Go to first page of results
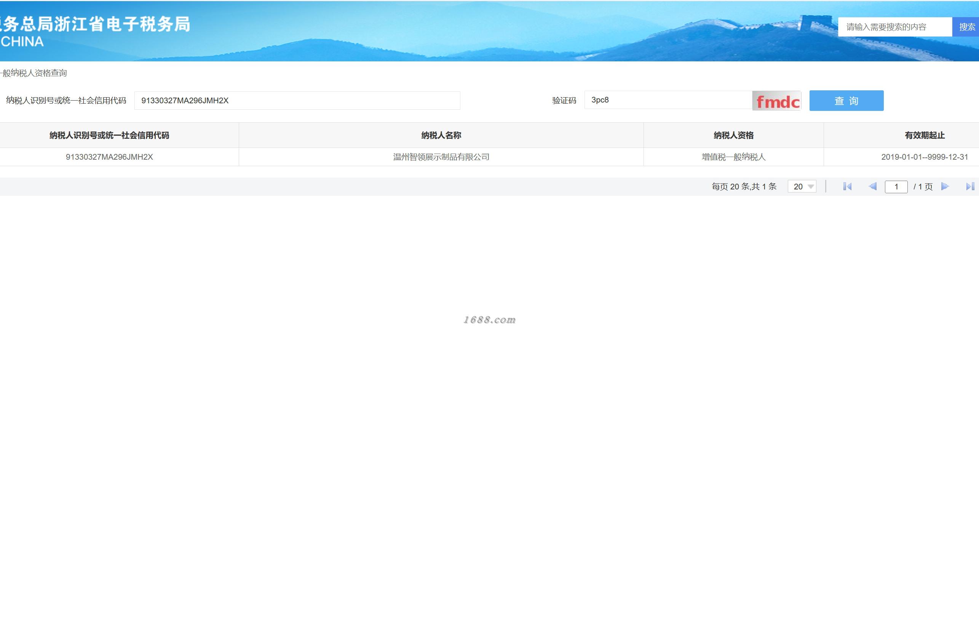This screenshot has width=979, height=638. click(847, 186)
